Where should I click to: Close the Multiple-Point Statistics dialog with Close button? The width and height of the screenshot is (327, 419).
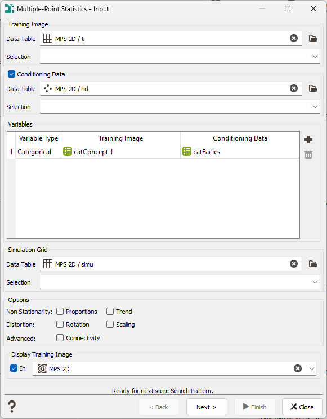(x=302, y=407)
